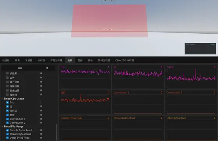This screenshot has width=218, height=141.
Task: Enable the 自由边界 monitor checkbox
Action: click(x=7, y=90)
